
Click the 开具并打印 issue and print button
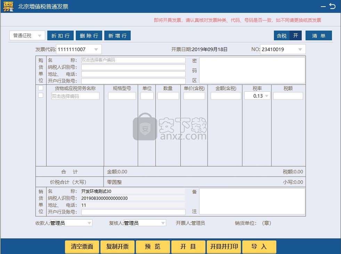[224, 247]
